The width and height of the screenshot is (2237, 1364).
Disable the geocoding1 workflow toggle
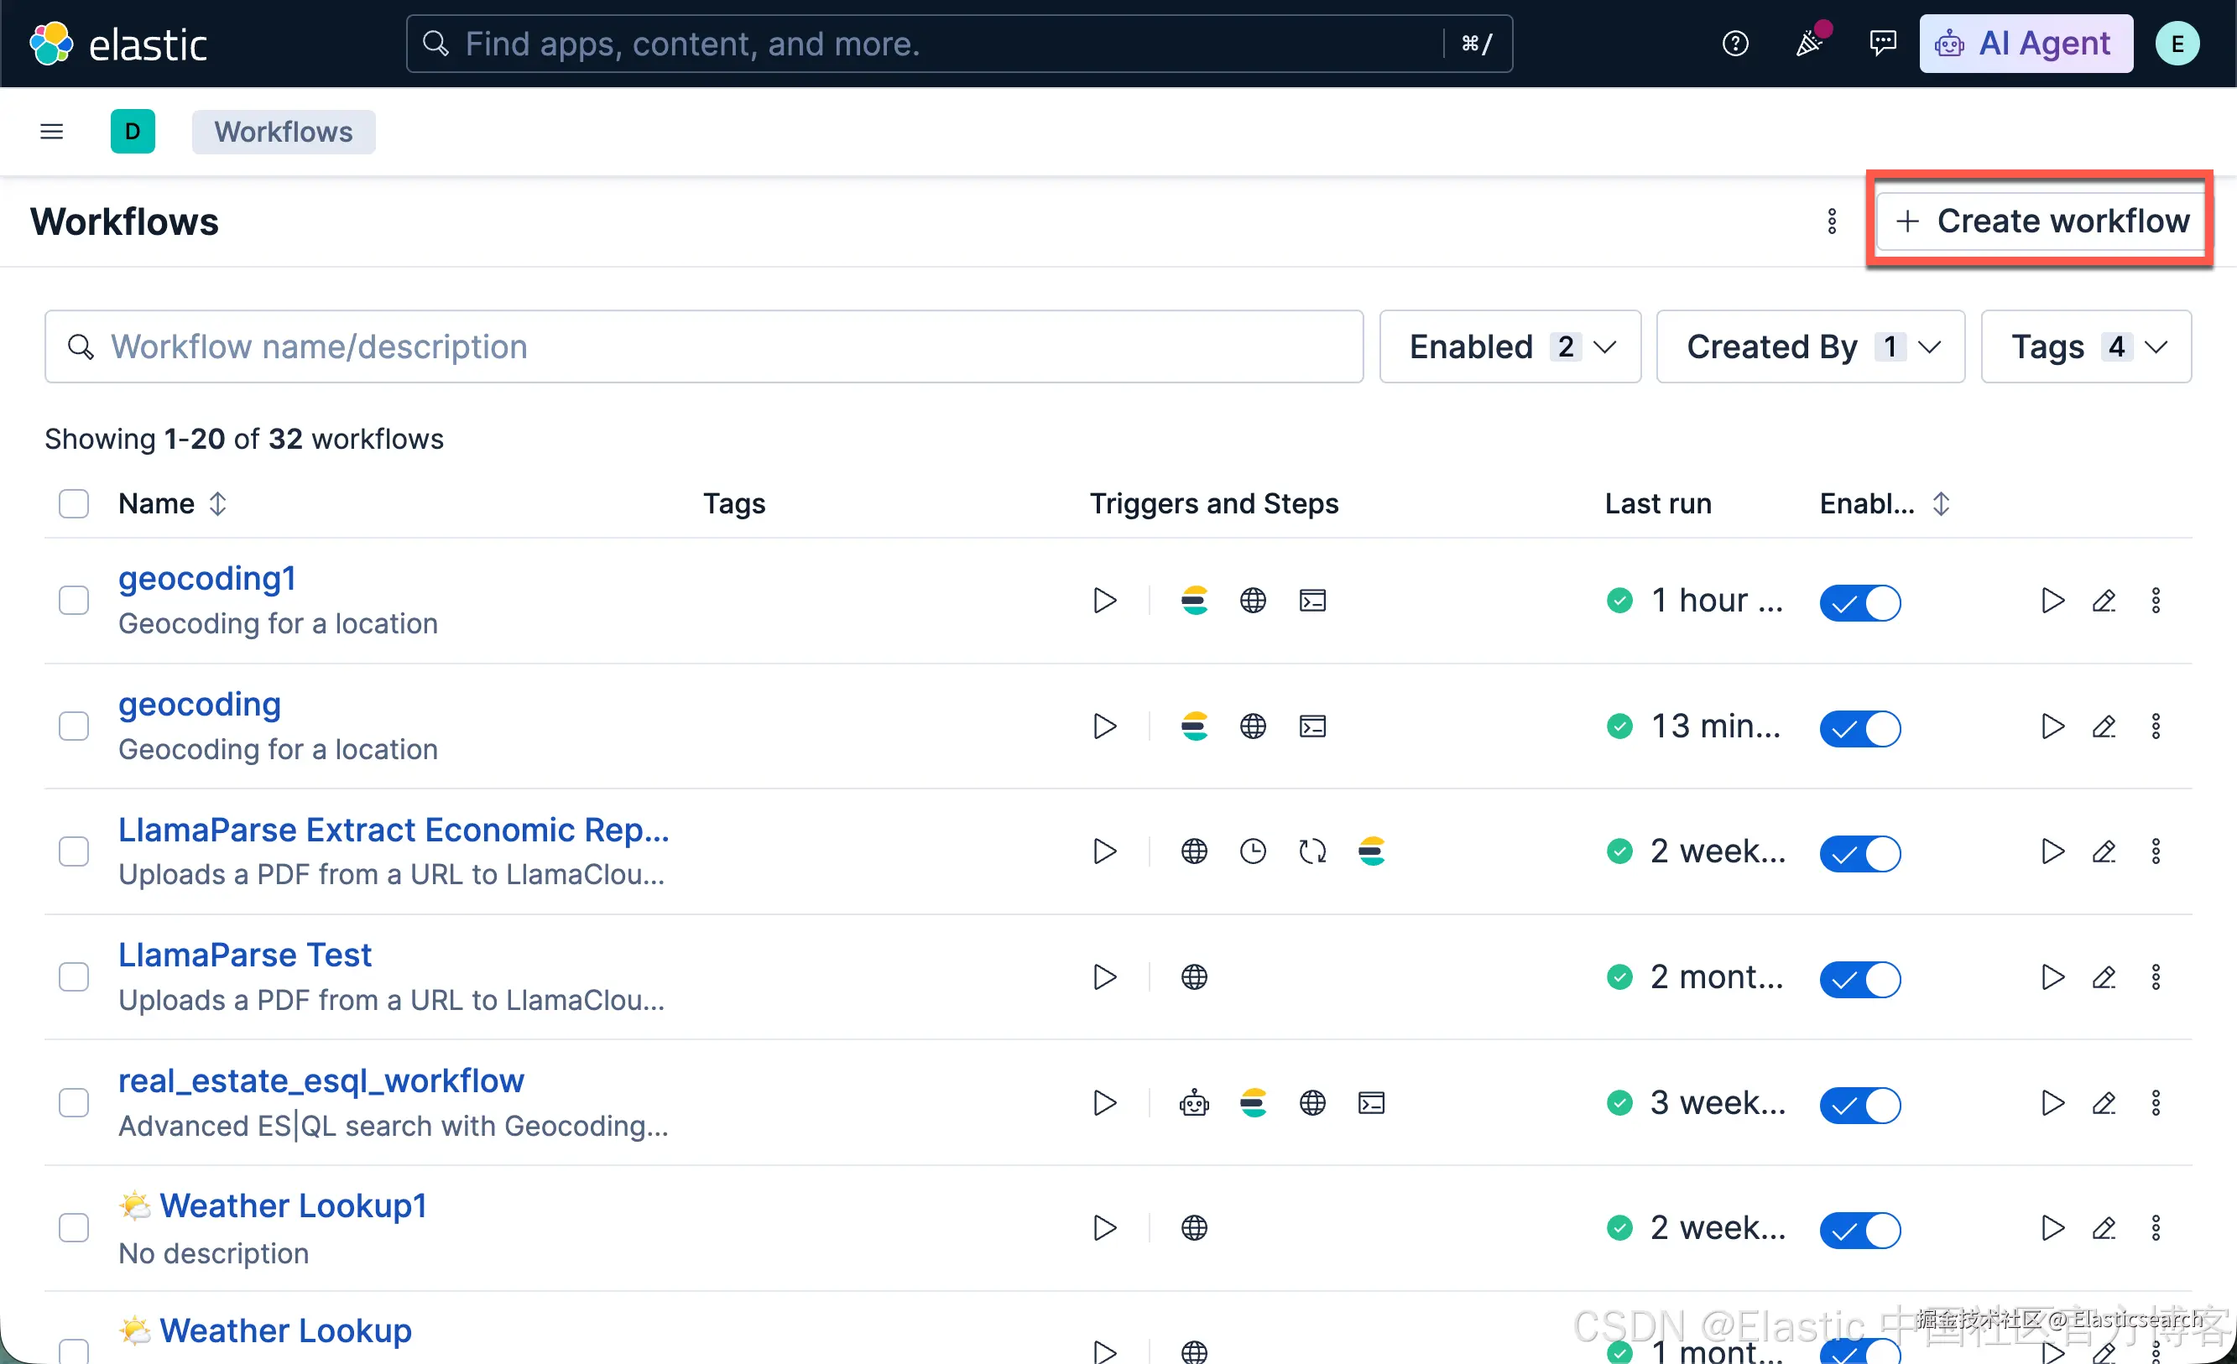tap(1859, 602)
